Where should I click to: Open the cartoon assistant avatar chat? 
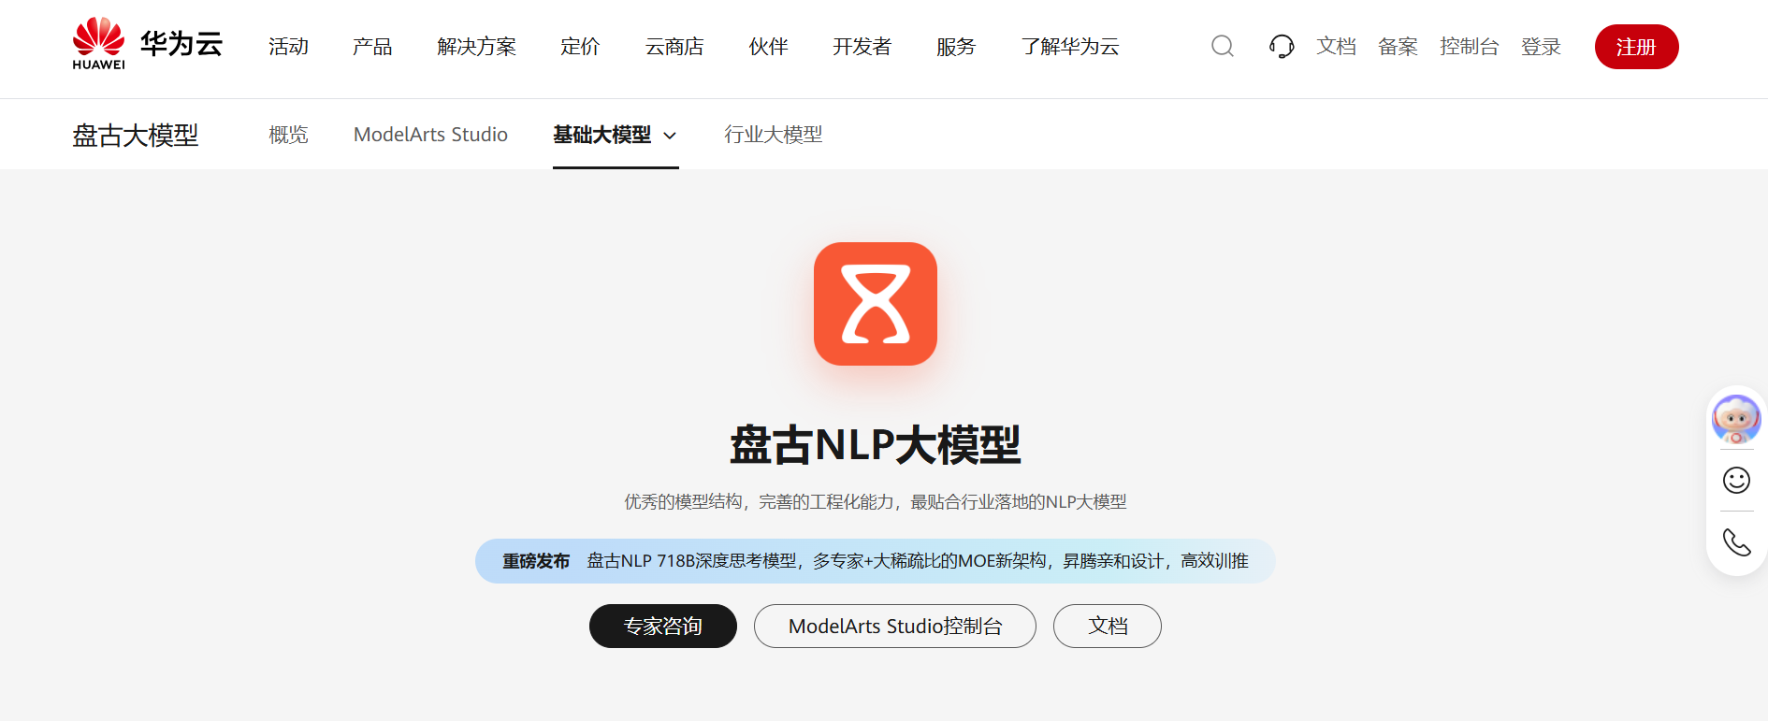tap(1736, 418)
